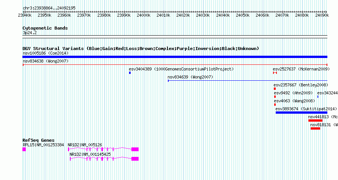Image resolution: width=338 pixels, height=180 pixels.
Task: Click the 24060k ruler tick label
Action: 262,15
